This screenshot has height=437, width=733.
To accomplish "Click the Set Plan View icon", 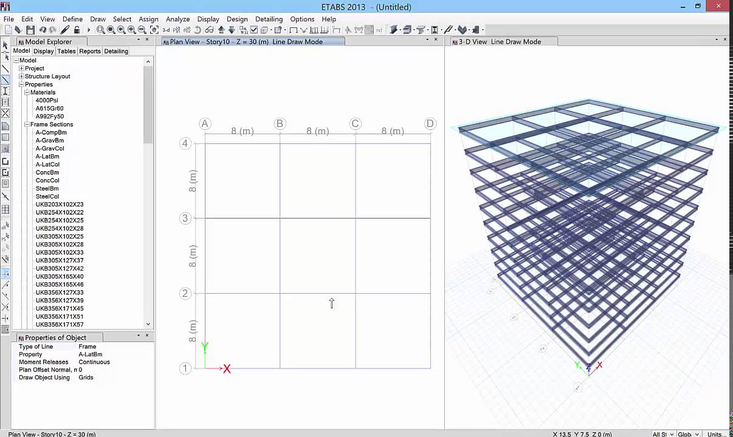I will [x=177, y=30].
